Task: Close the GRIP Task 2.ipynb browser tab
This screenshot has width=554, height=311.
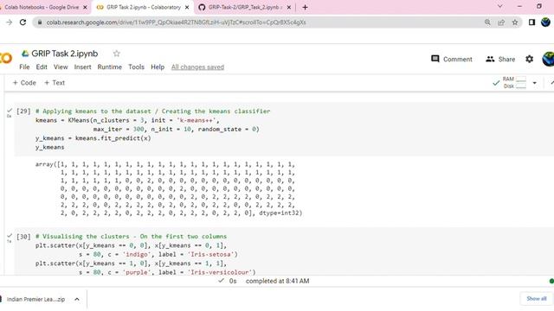Action: click(187, 7)
